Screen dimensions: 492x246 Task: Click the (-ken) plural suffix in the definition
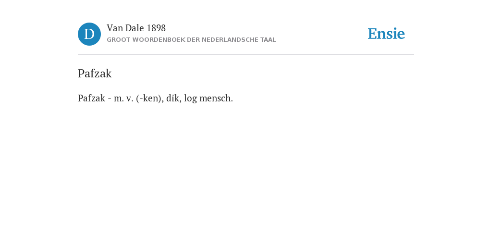point(150,98)
